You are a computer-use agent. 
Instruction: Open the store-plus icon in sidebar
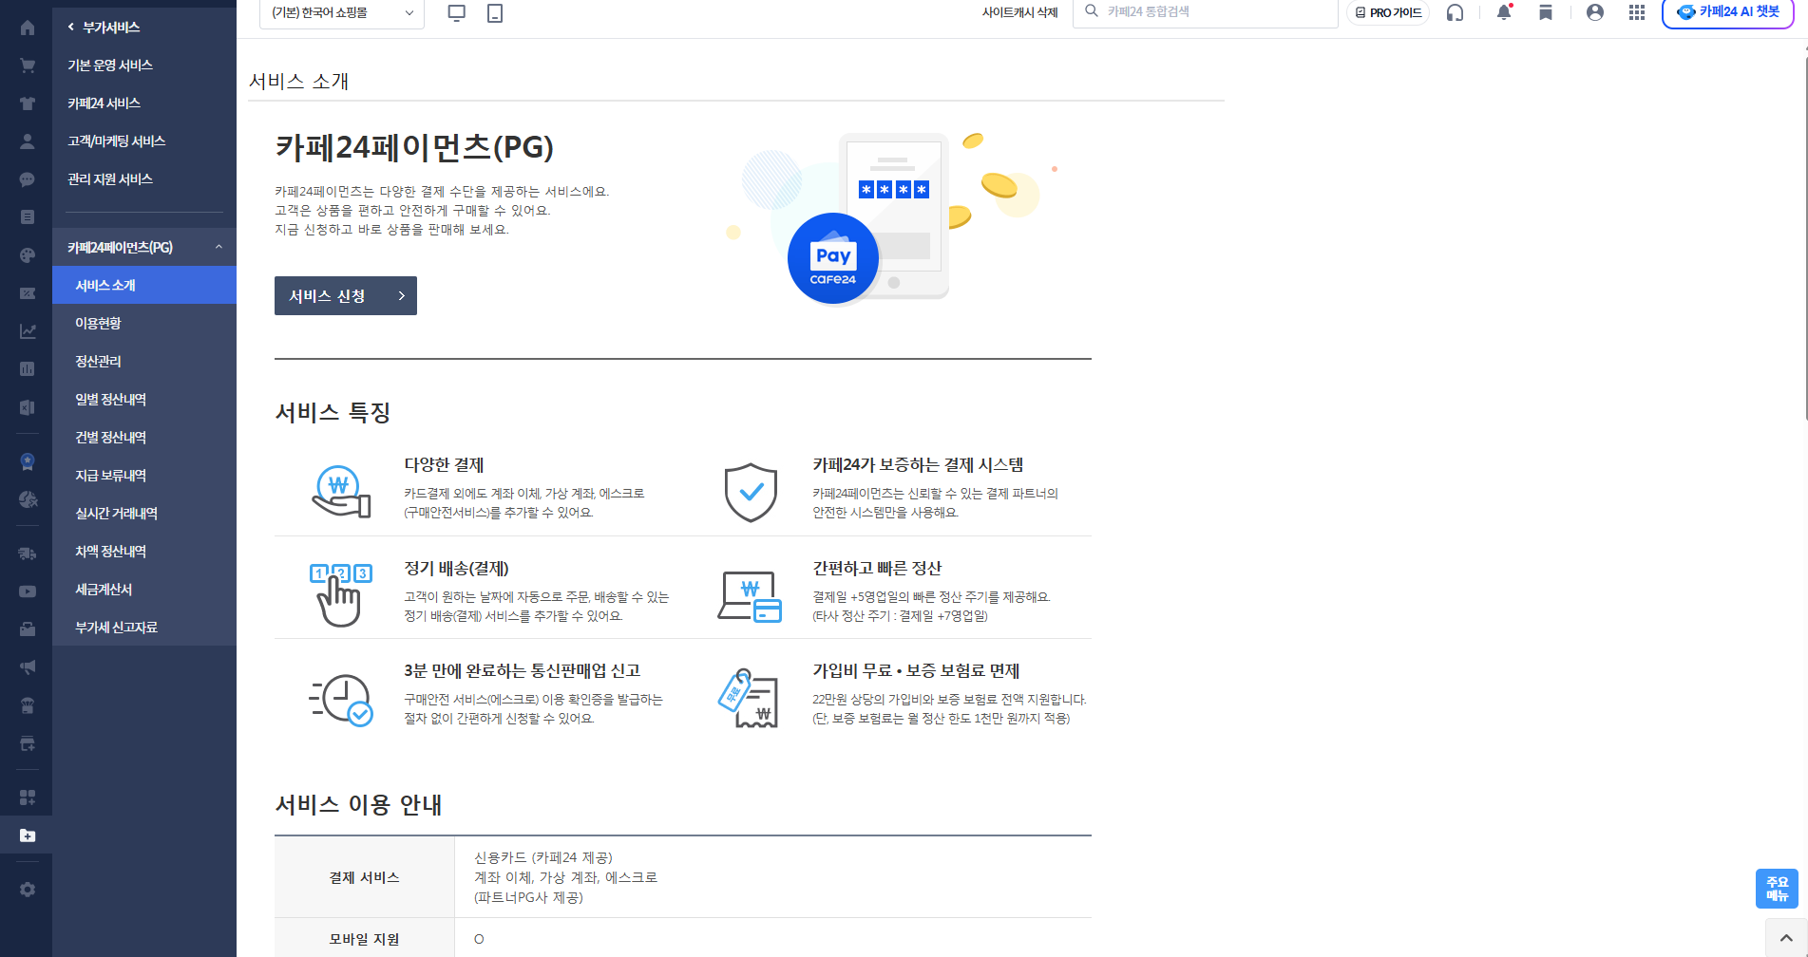[27, 743]
